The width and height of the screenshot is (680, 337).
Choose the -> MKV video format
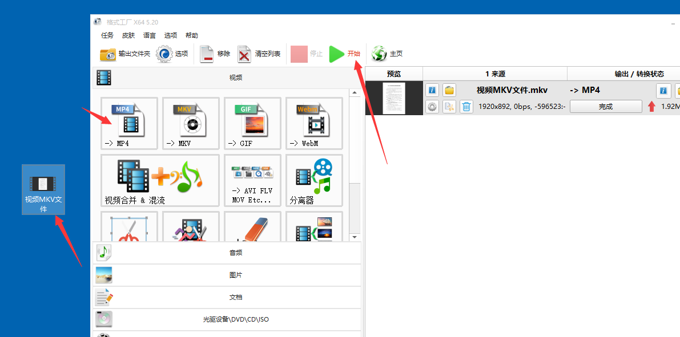(191, 123)
